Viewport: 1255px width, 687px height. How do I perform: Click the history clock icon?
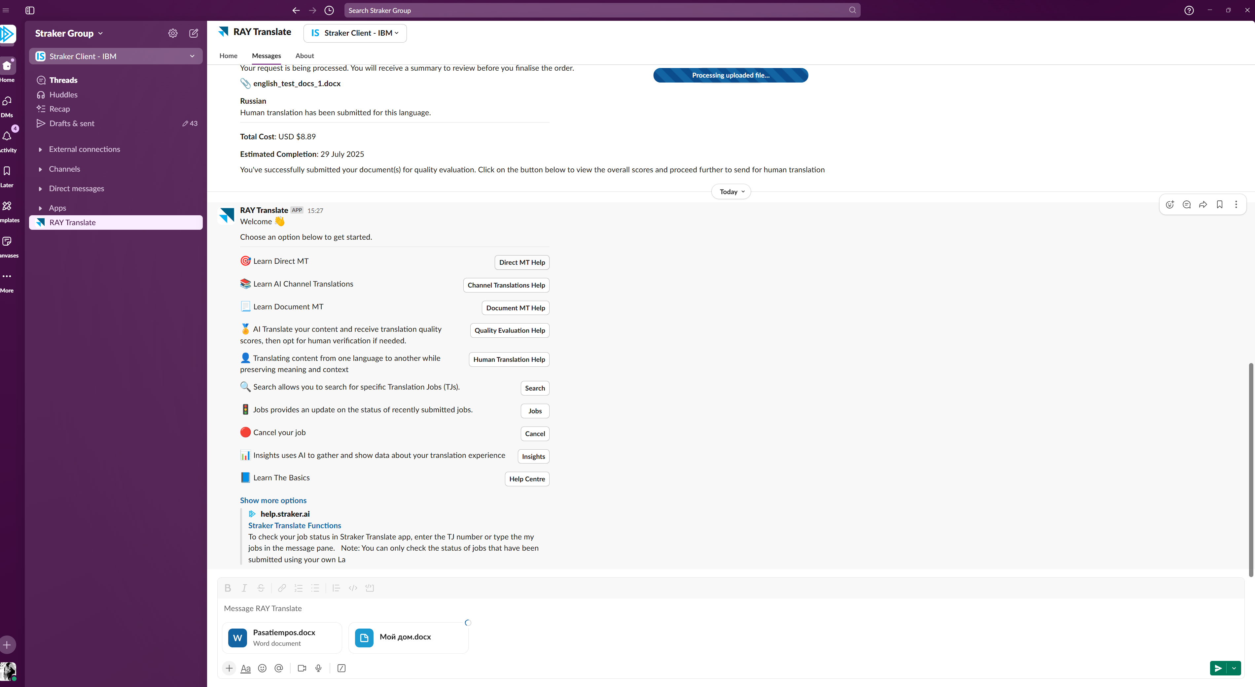pos(329,10)
